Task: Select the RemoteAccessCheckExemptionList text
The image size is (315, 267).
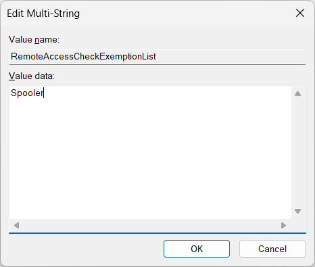Action: (x=83, y=56)
